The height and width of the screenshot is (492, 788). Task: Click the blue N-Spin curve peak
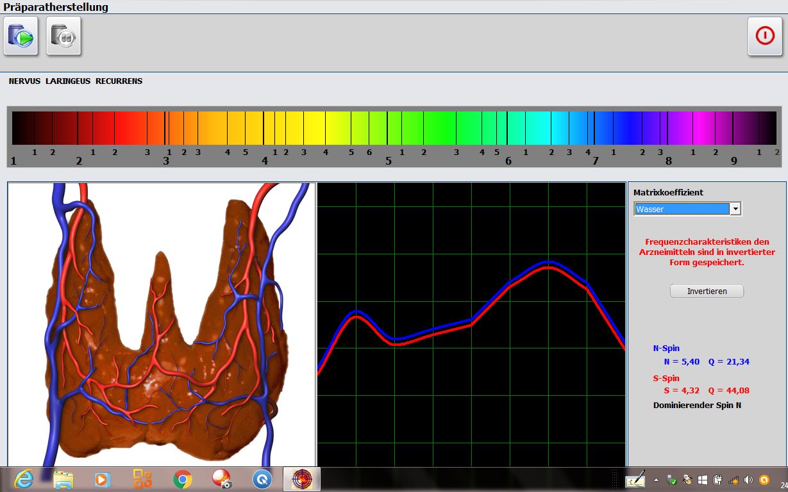[548, 261]
